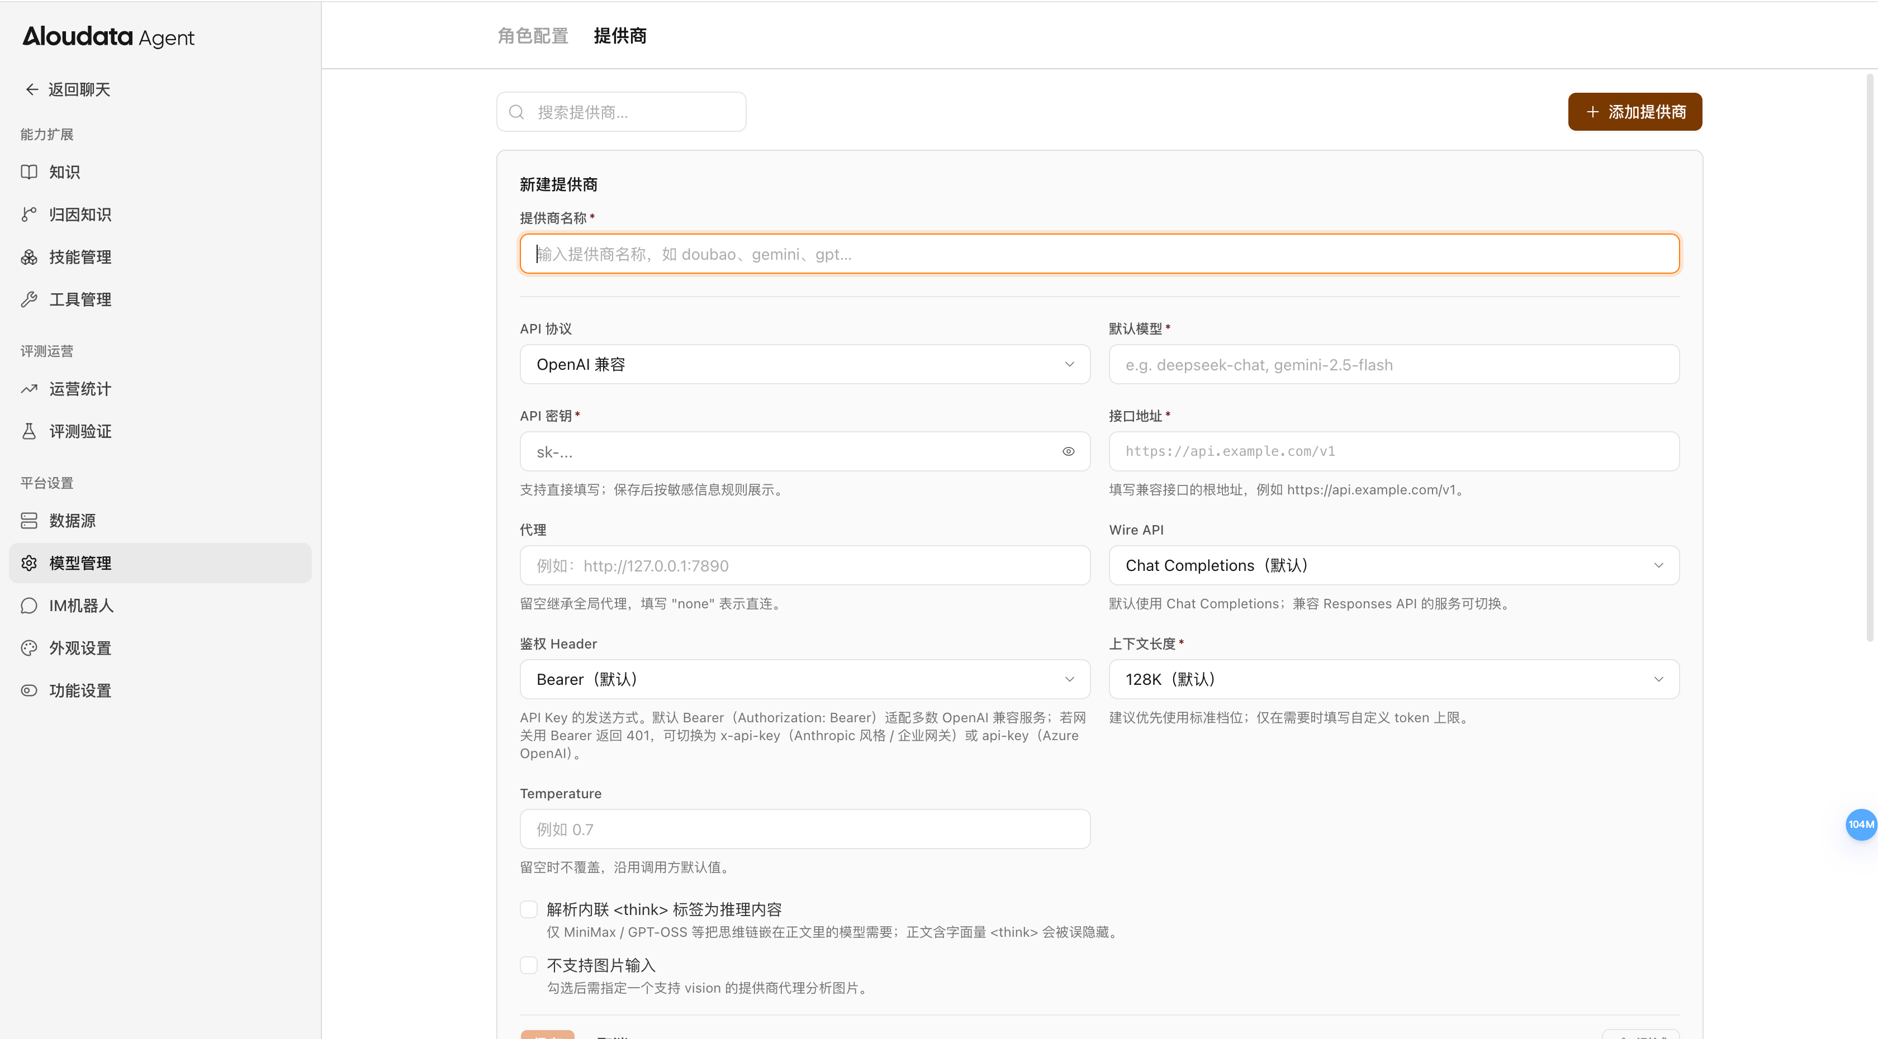Open 运营统计 in the sidebar
The image size is (1878, 1039).
click(160, 389)
